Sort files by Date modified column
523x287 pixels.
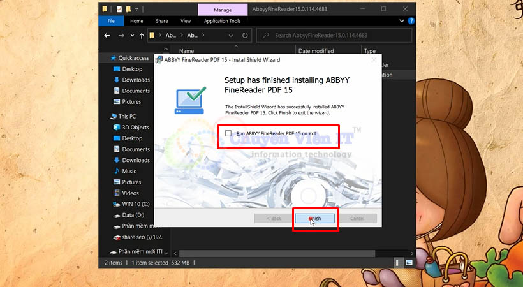point(316,51)
